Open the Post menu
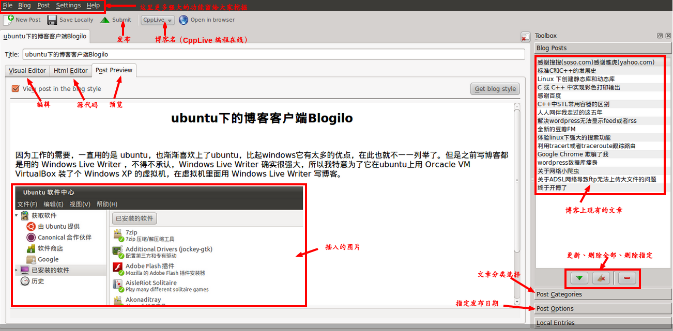This screenshot has height=331, width=673. (43, 5)
